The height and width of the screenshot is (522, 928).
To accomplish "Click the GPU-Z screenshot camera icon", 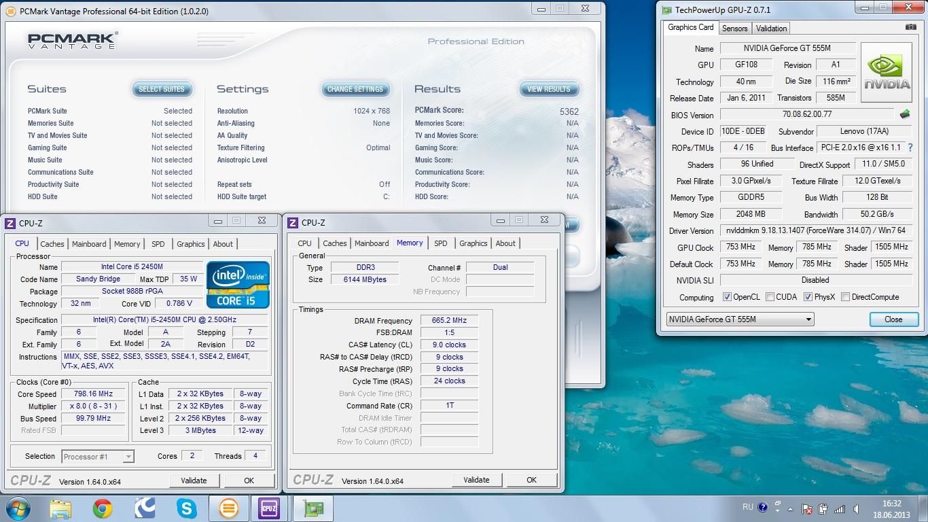I will (910, 27).
